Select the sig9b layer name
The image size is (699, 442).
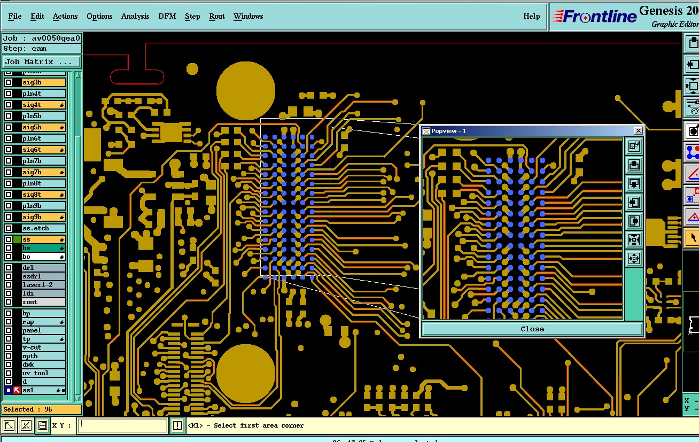point(43,217)
